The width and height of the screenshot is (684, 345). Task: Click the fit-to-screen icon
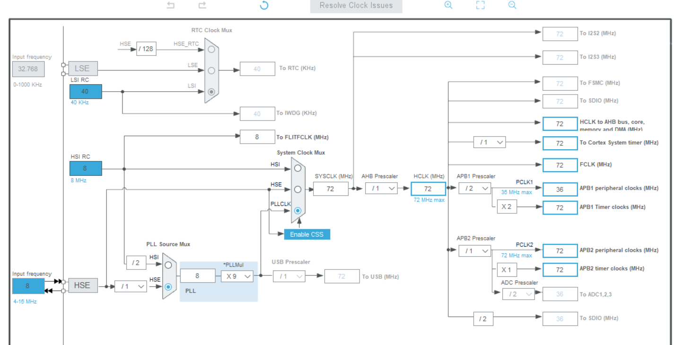point(481,5)
